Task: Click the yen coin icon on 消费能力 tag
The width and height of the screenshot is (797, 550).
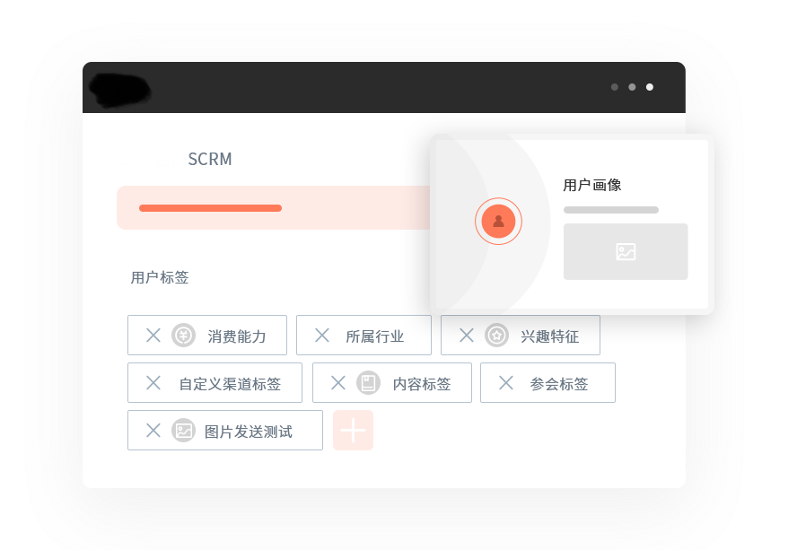Action: [183, 336]
